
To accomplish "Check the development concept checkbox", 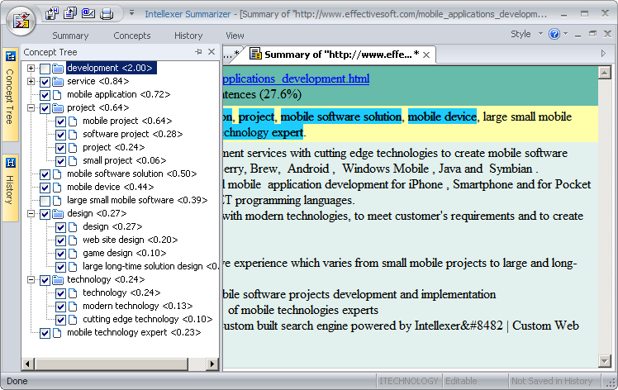I will click(45, 69).
